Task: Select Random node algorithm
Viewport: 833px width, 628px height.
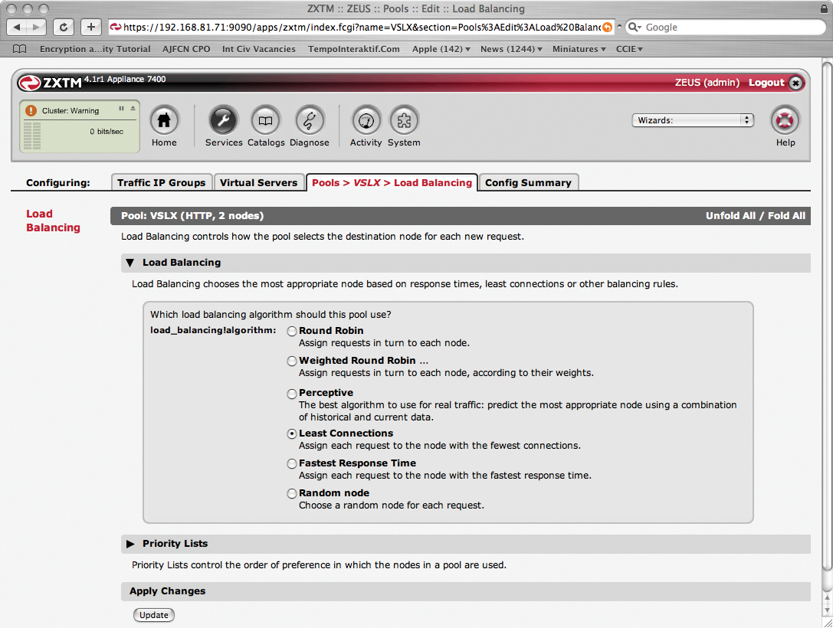Action: (292, 493)
